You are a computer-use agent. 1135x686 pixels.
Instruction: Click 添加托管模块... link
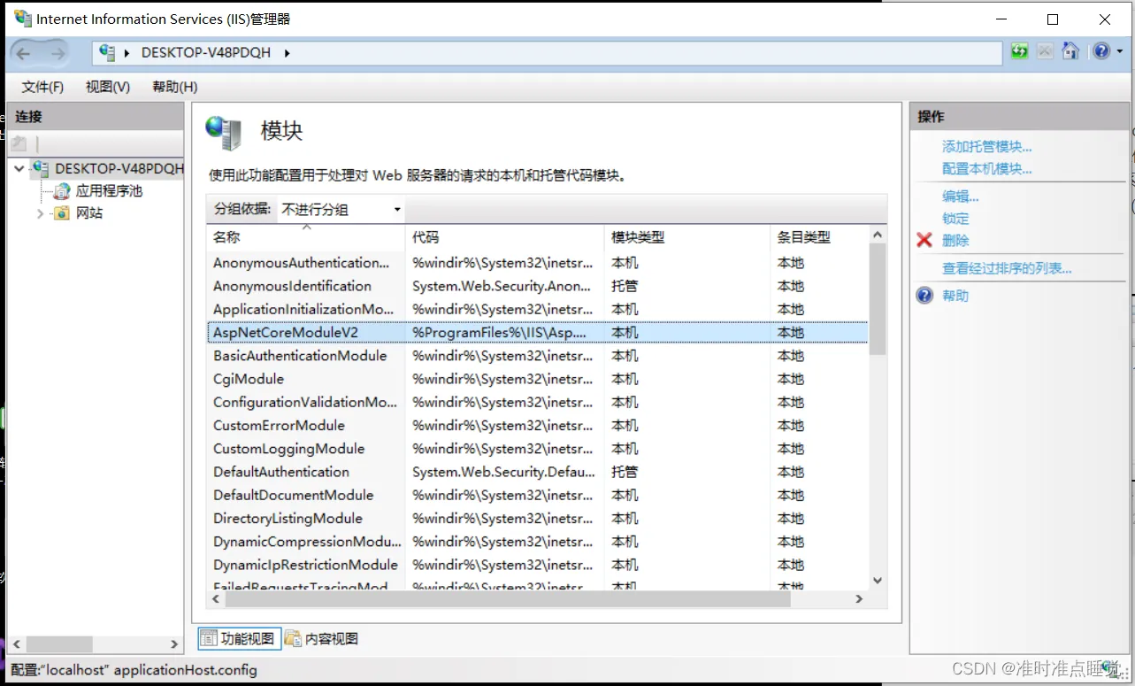[x=987, y=147]
